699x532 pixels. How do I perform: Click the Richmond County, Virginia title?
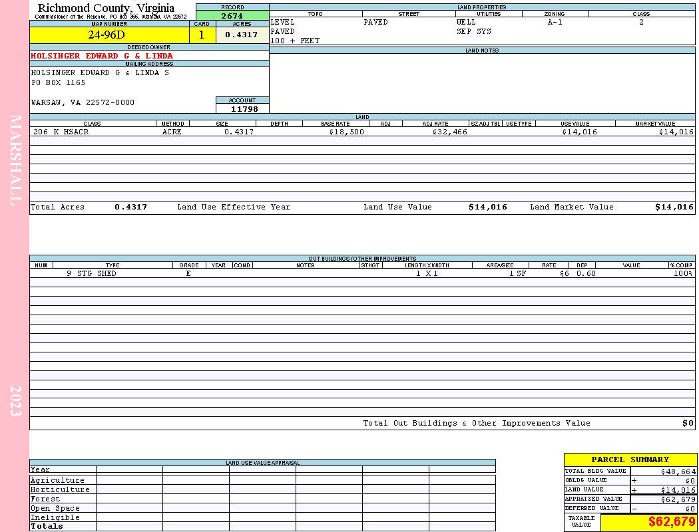(x=106, y=8)
